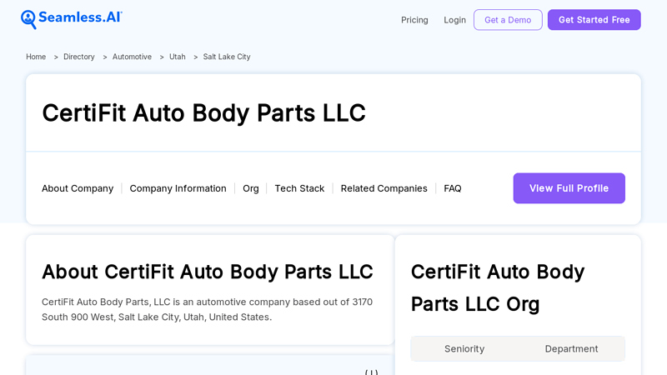The height and width of the screenshot is (375, 667).
Task: Open the Pricing page
Action: pyautogui.click(x=414, y=20)
